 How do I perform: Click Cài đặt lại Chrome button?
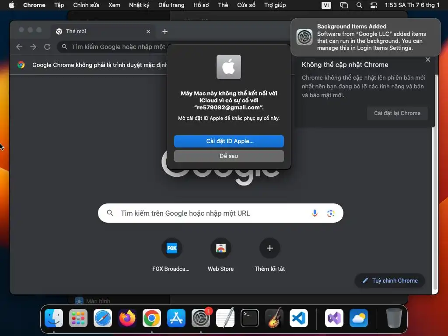coord(397,113)
